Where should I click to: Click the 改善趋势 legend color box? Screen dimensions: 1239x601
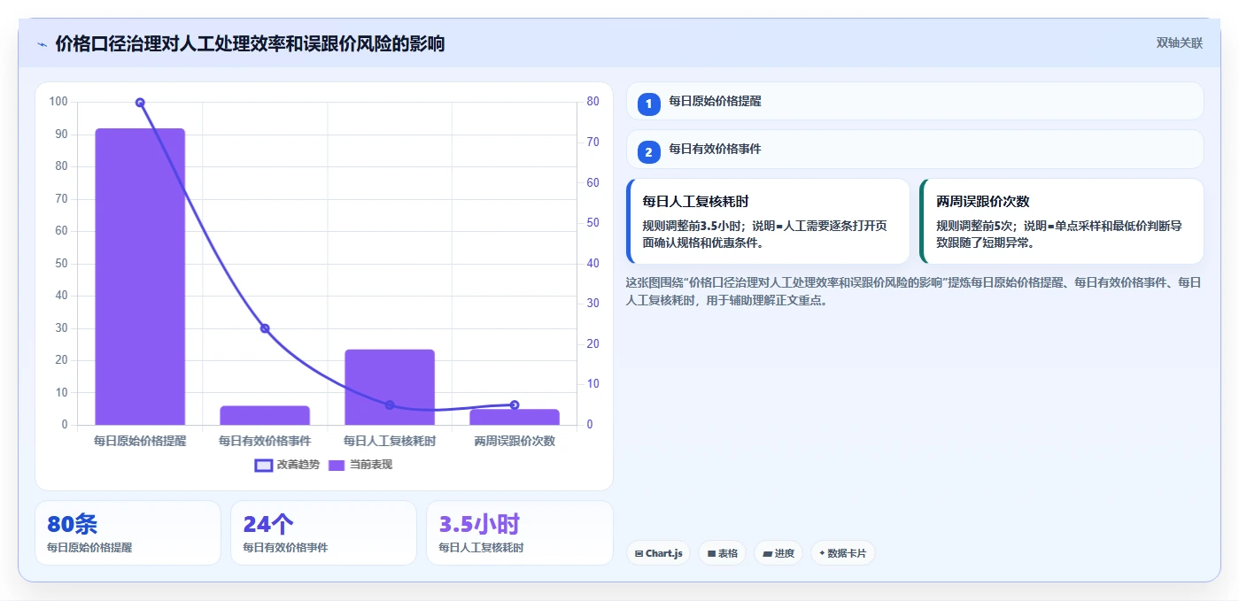point(263,465)
